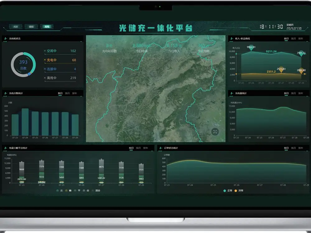Select 按月 in 电量尖峰平谷统计 panel

pos(138,148)
